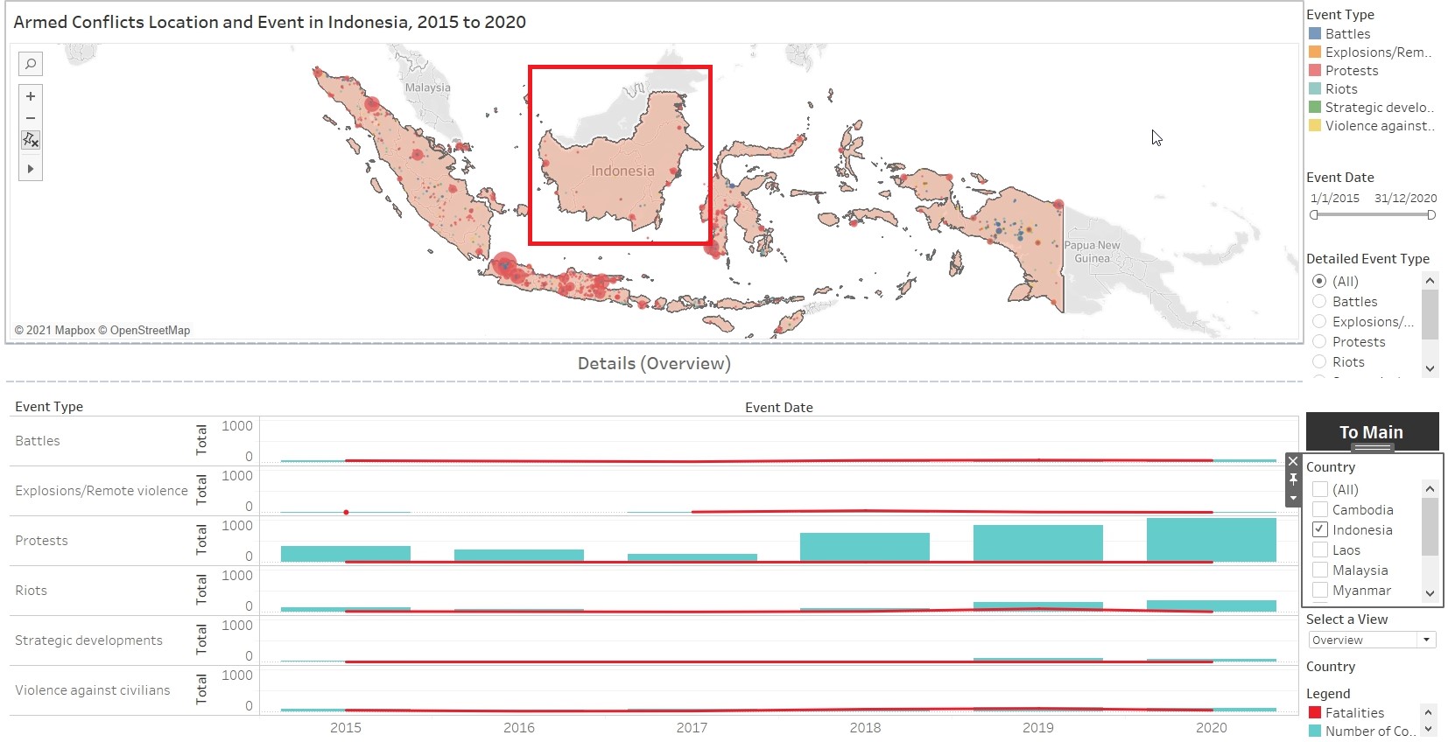1448x742 pixels.
Task: Select the Protests detailed event radio
Action: (1319, 342)
